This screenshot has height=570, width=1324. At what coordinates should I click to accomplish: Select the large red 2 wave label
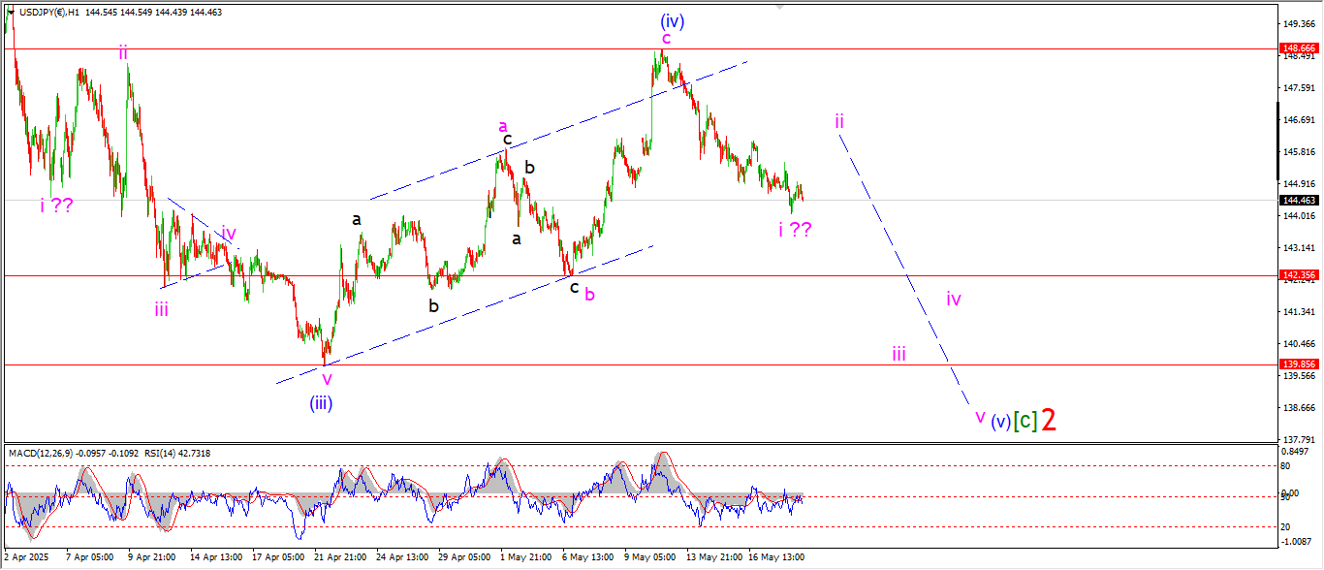1049,420
